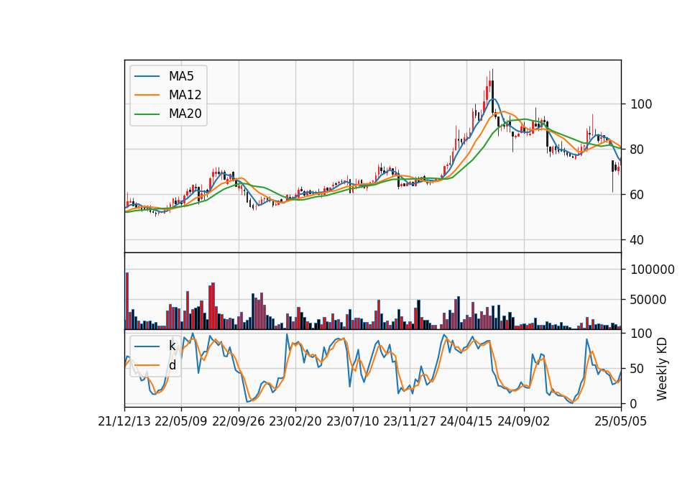This screenshot has width=690, height=496.
Task: Click the 23/07/10 date tick label
Action: 352,422
